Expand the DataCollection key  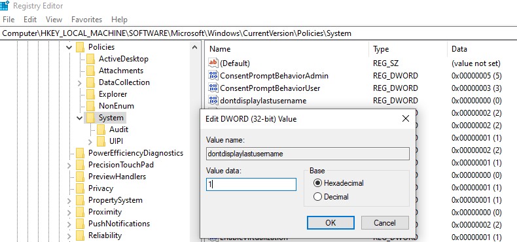[79, 82]
